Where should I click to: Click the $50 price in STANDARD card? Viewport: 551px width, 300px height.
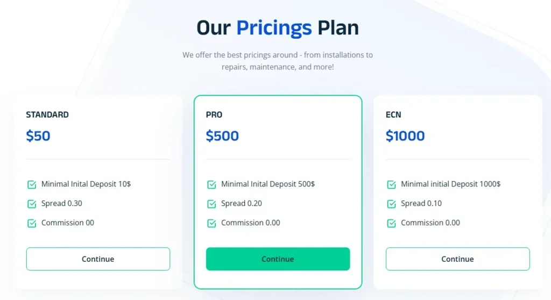coord(38,136)
